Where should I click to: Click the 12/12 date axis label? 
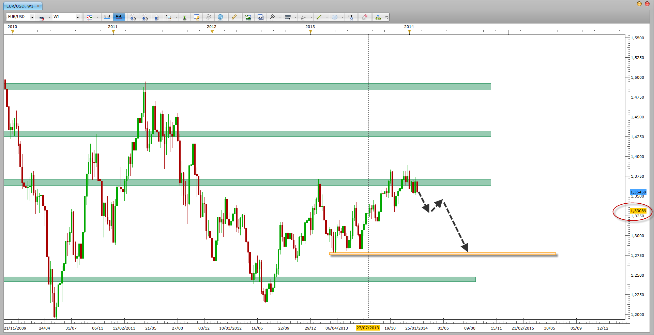(603, 328)
